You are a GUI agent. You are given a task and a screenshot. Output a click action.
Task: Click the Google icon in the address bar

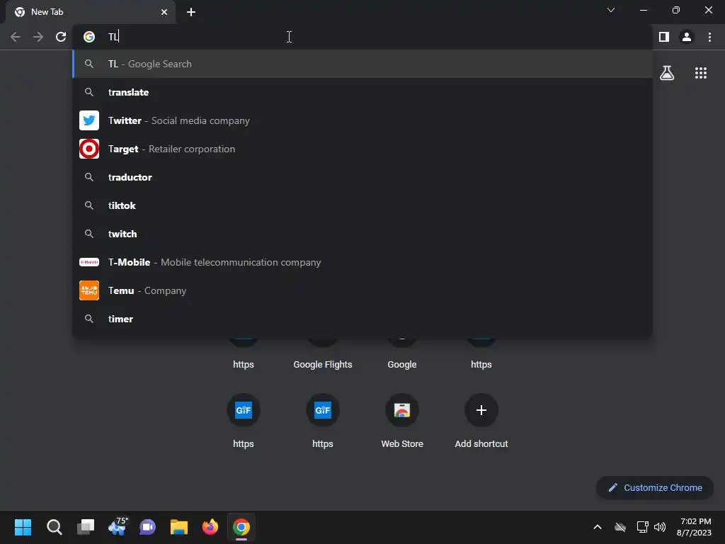pos(89,37)
